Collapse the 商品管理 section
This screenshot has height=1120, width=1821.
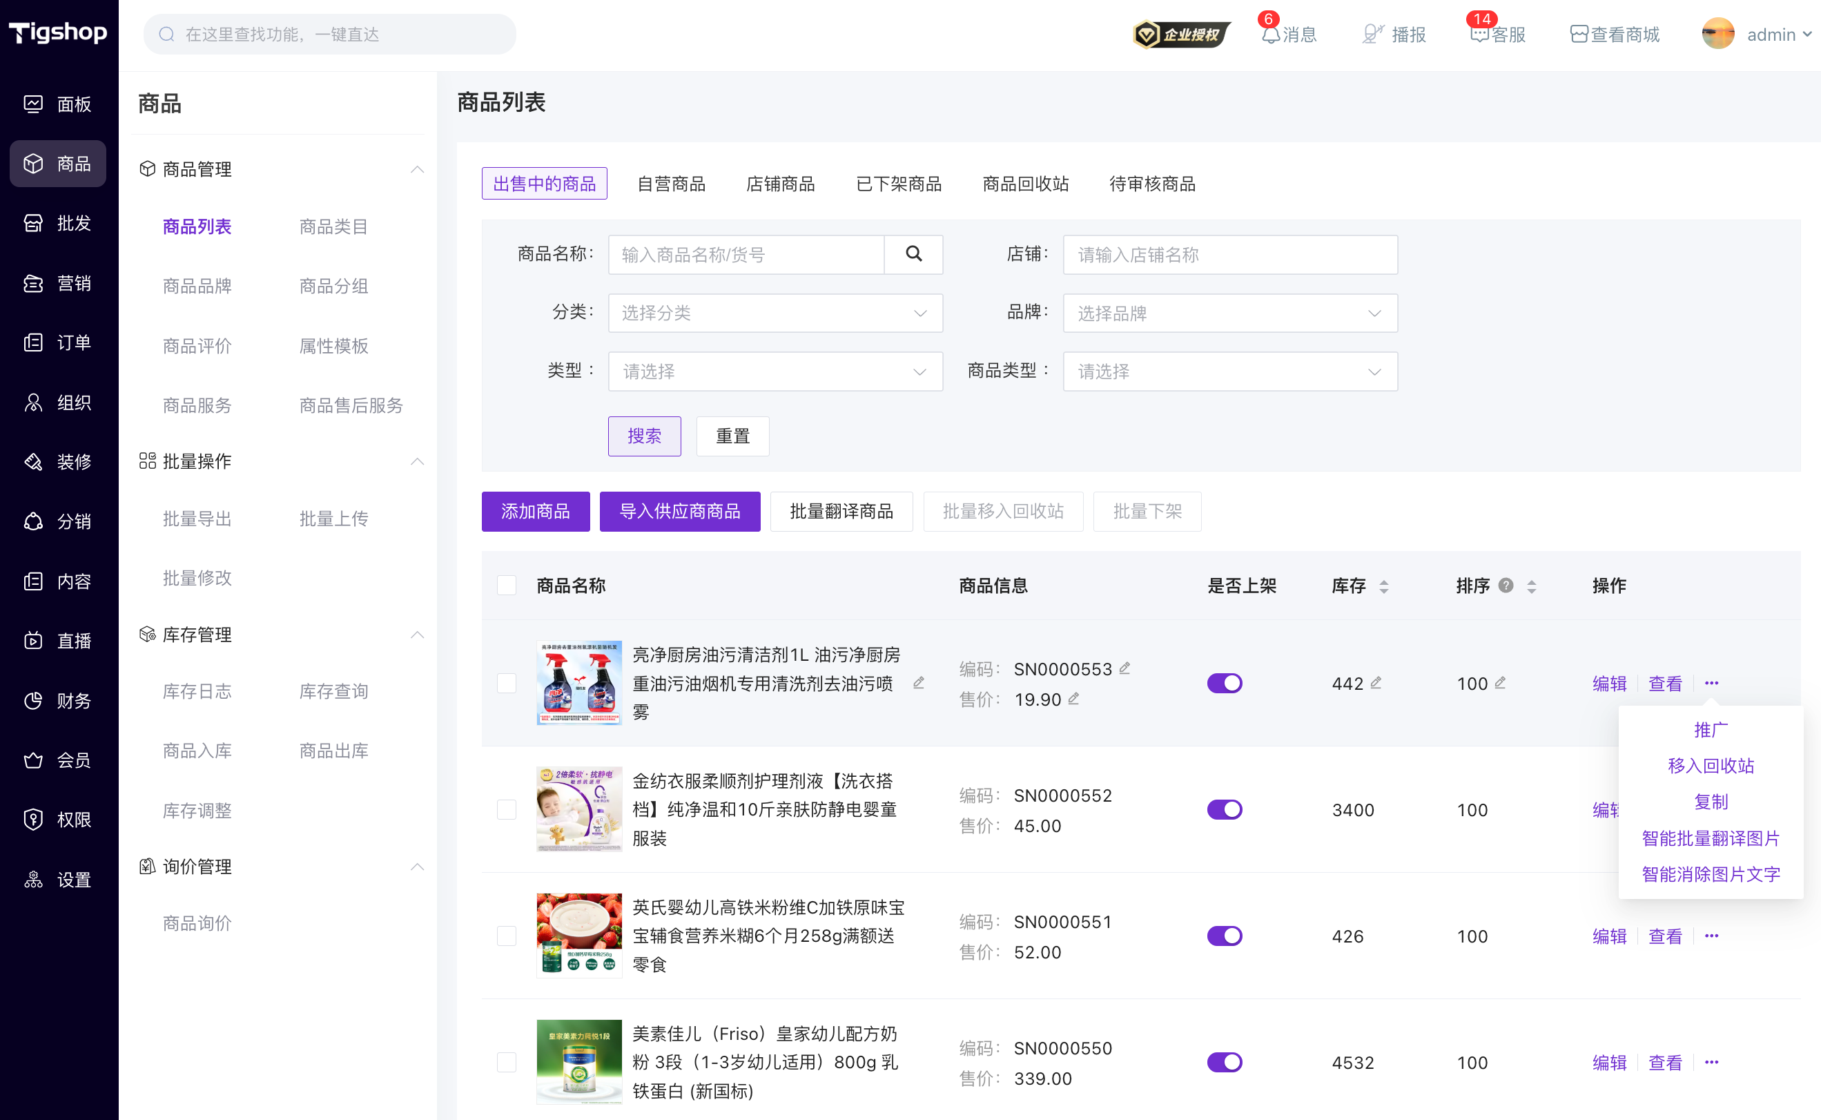pyautogui.click(x=418, y=169)
